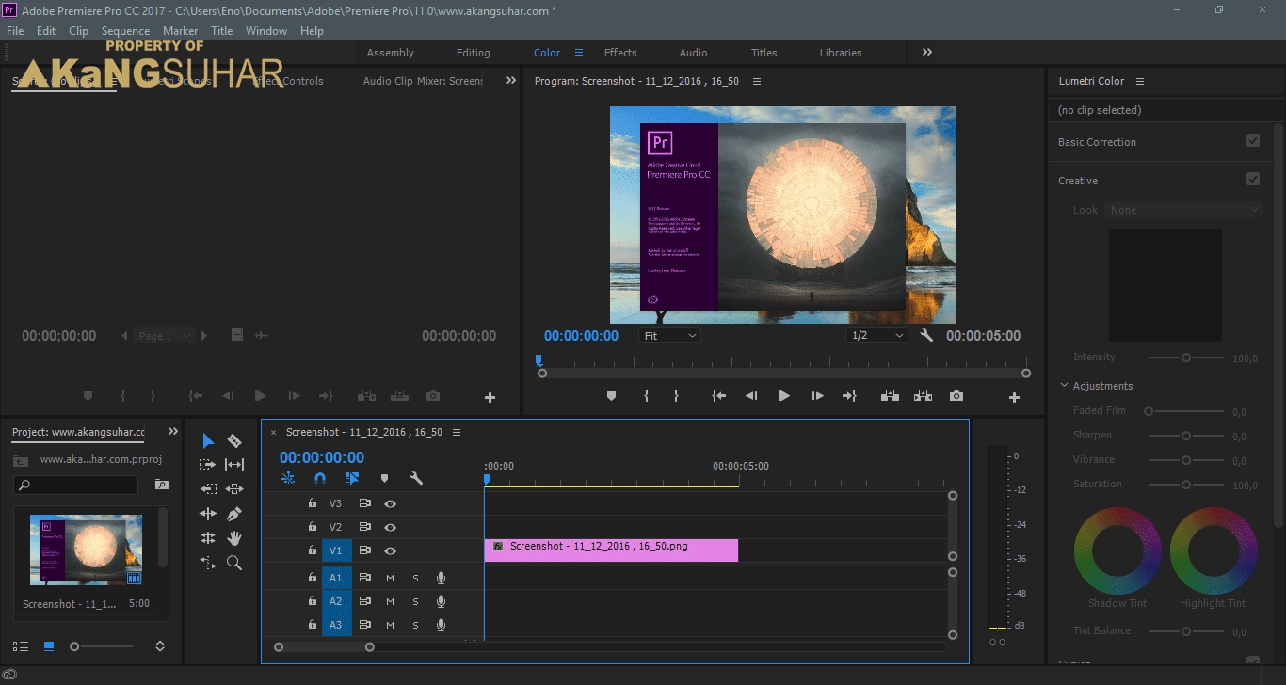Screen dimensions: 1286x685
Task: Open the 1/2 playback resolution dropdown
Action: (876, 335)
